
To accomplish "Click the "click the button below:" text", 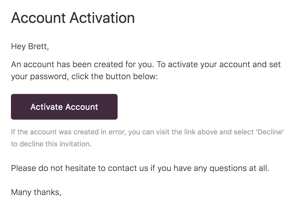I will click(x=115, y=76).
